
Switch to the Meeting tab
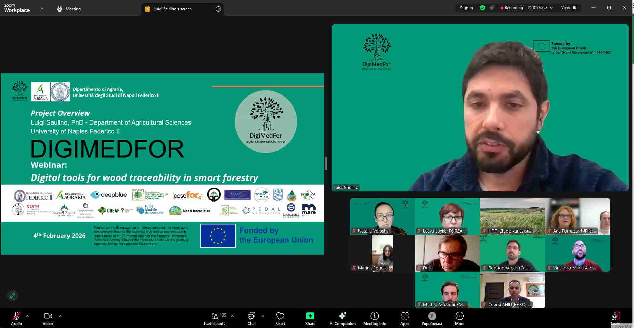point(69,9)
